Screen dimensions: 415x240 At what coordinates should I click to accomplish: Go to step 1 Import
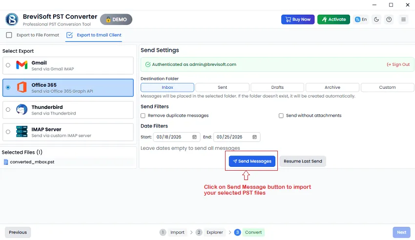coord(172,232)
